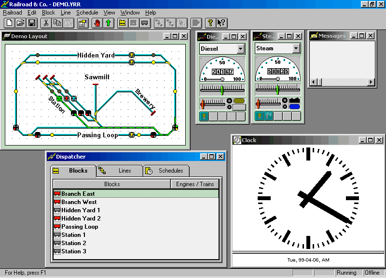Viewport: 386px width, 278px height.
Task: Click the Sawmill red buffer stop
Action: click(96, 85)
